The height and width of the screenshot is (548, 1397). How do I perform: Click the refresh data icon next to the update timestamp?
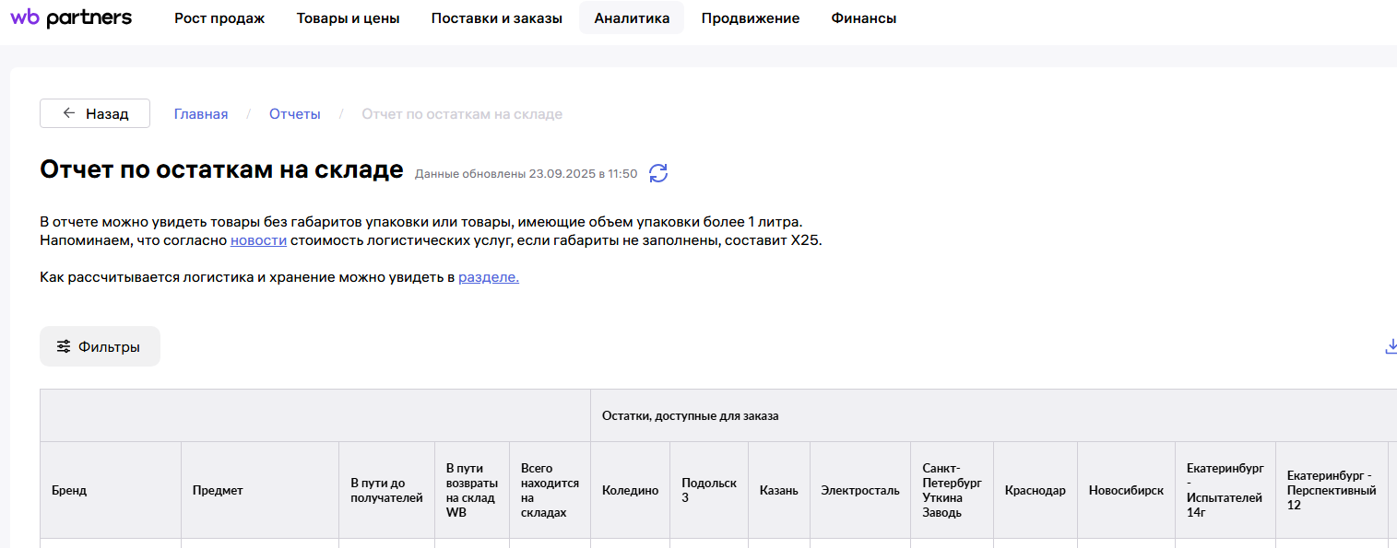point(658,173)
